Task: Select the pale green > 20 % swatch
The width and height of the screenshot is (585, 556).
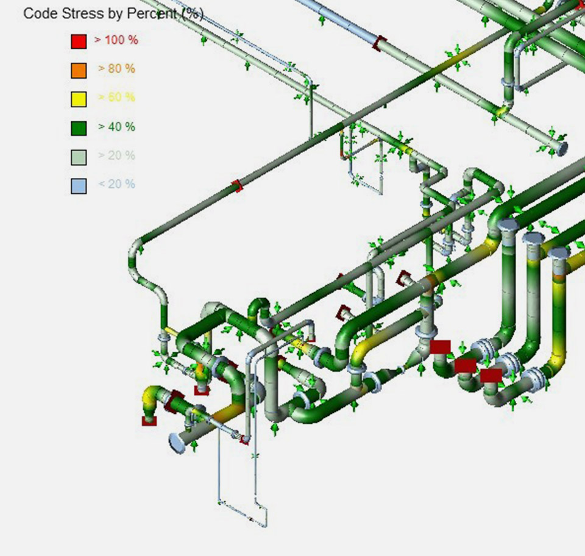Action: [79, 157]
